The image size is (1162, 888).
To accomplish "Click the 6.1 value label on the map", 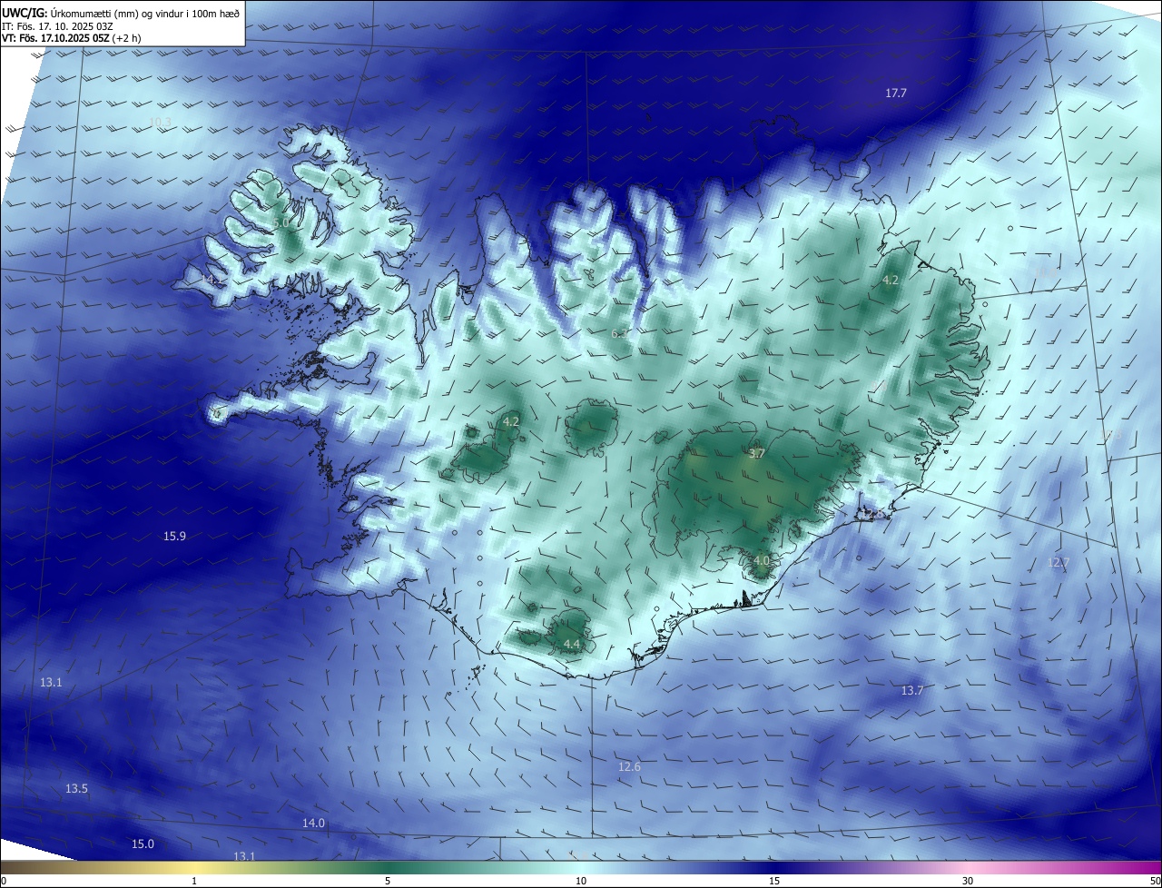I will [619, 334].
